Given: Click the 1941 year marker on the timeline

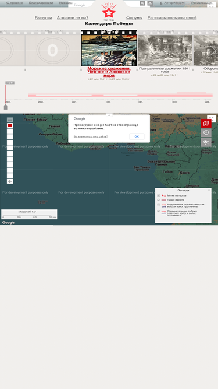Looking at the screenshot, I should tap(10, 83).
